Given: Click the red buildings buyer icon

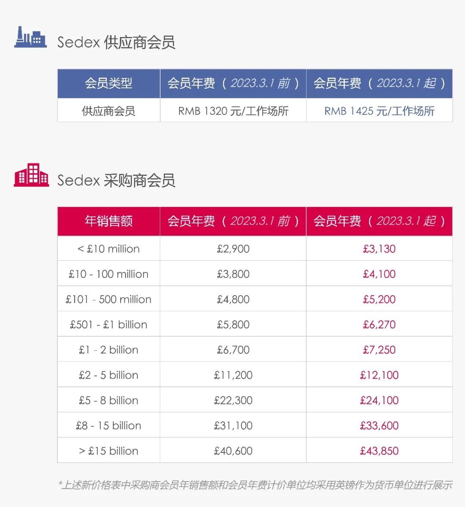Looking at the screenshot, I should 31,175.
